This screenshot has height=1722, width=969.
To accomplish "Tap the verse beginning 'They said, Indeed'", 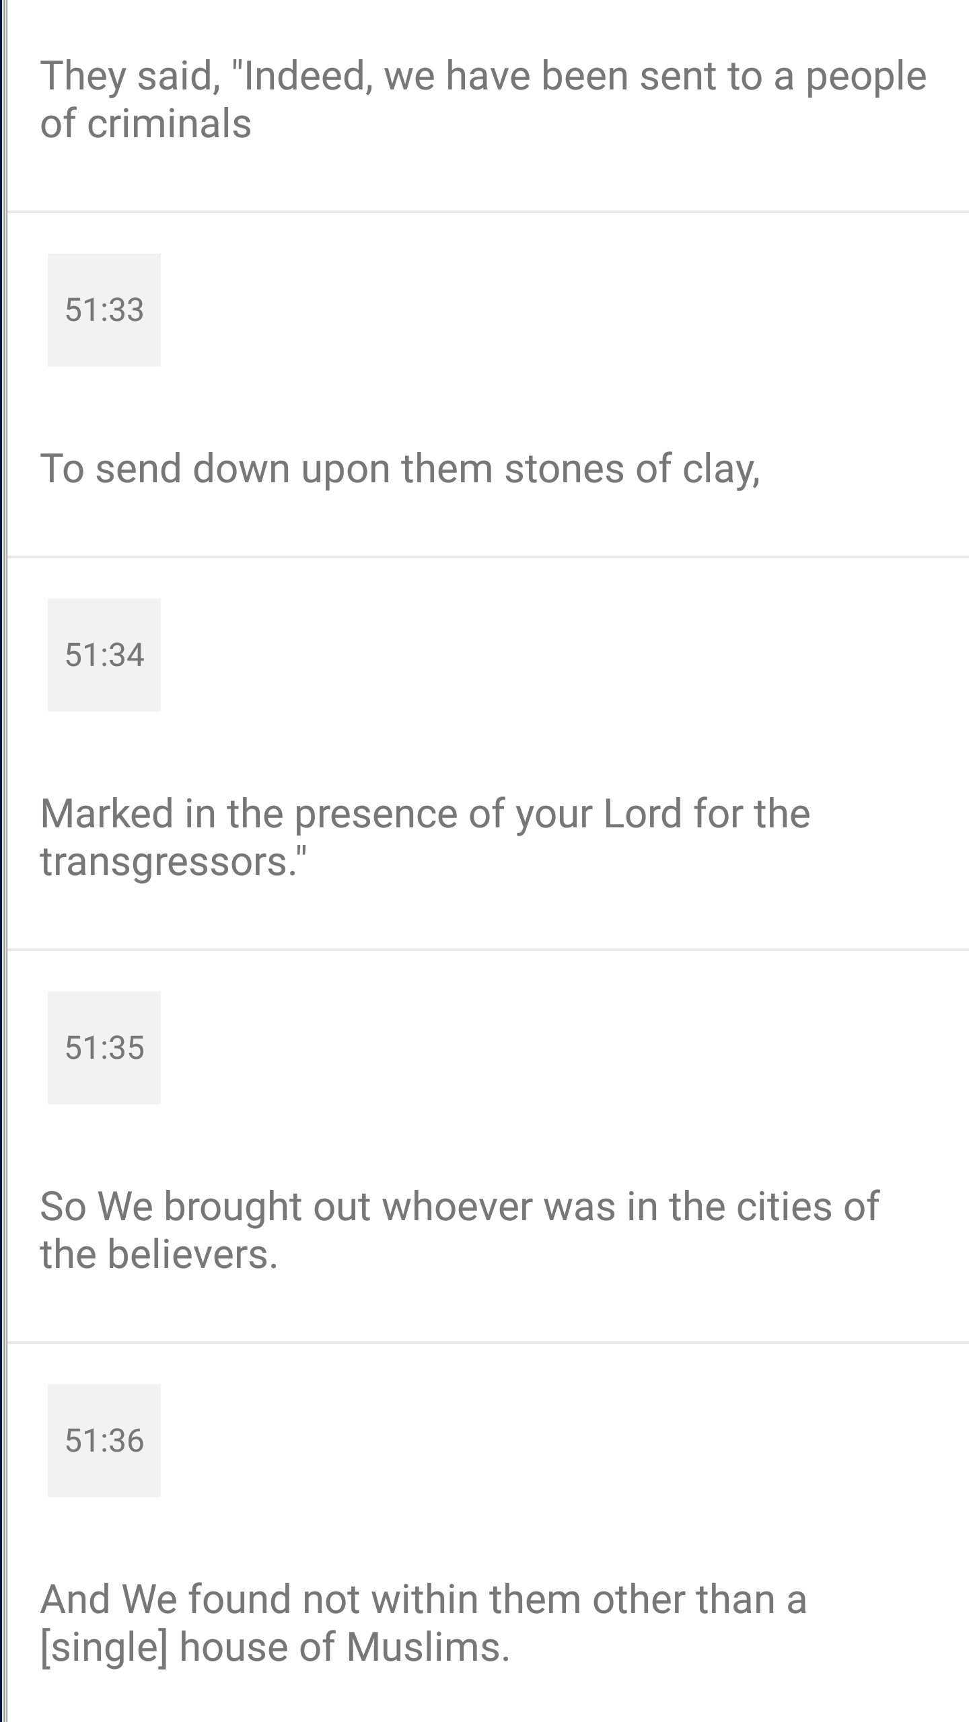I will 483,100.
